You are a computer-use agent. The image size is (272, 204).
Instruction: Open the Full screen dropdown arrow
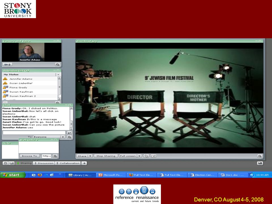pos(139,156)
